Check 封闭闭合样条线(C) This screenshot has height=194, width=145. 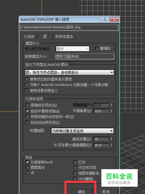pyautogui.click(x=27, y=122)
